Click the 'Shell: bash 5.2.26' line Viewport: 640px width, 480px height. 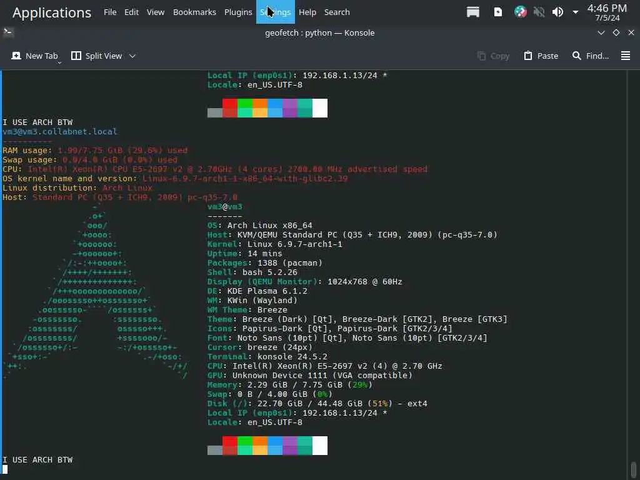252,272
